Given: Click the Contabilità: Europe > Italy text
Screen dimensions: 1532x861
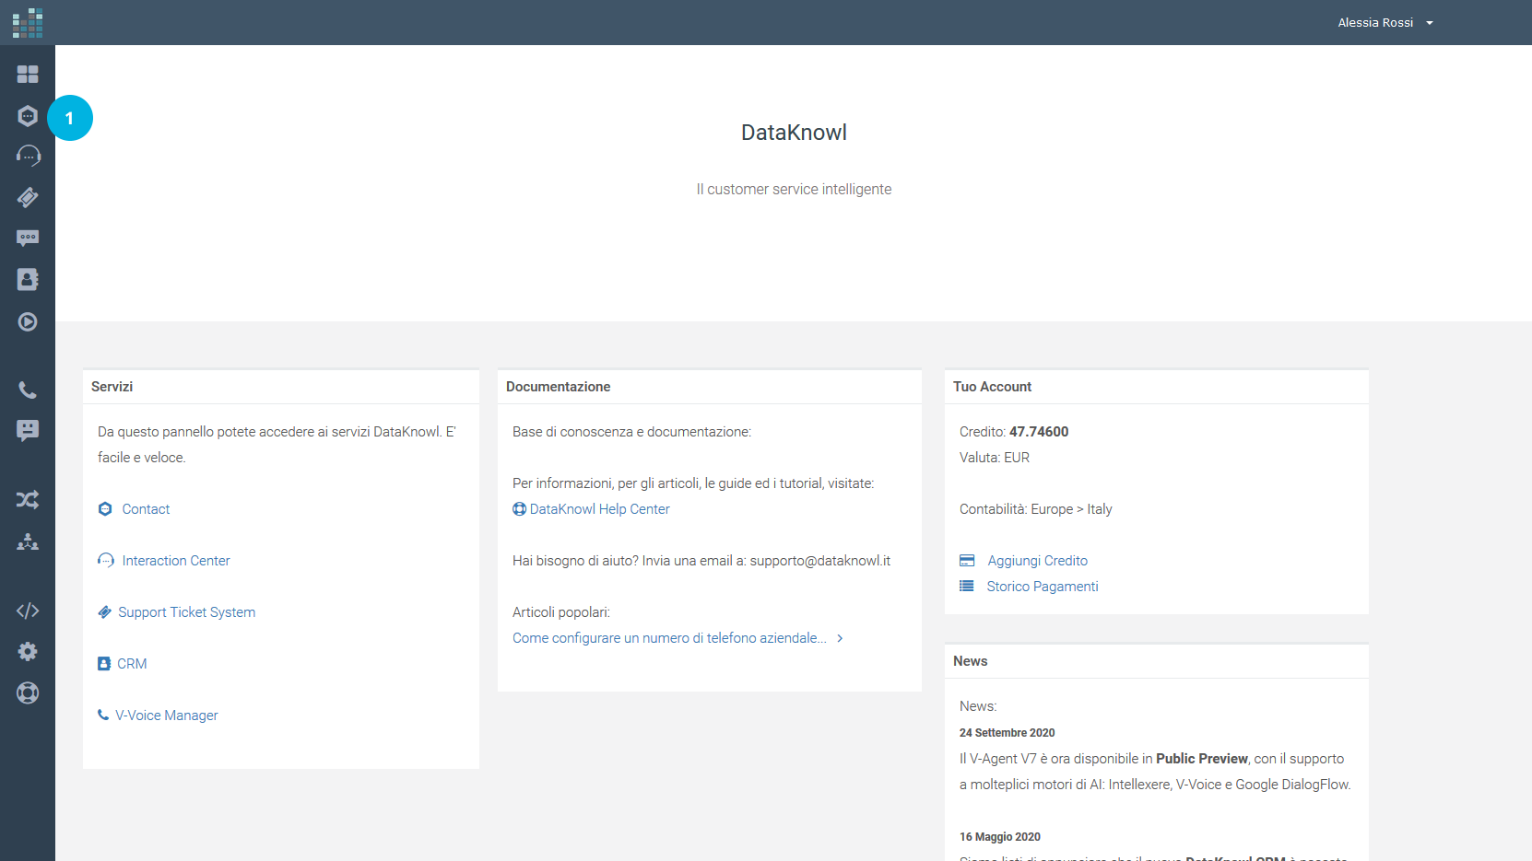Looking at the screenshot, I should coord(1036,509).
